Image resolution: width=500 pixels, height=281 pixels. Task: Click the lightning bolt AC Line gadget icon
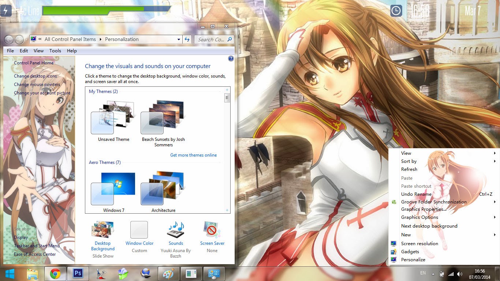[x=5, y=11]
